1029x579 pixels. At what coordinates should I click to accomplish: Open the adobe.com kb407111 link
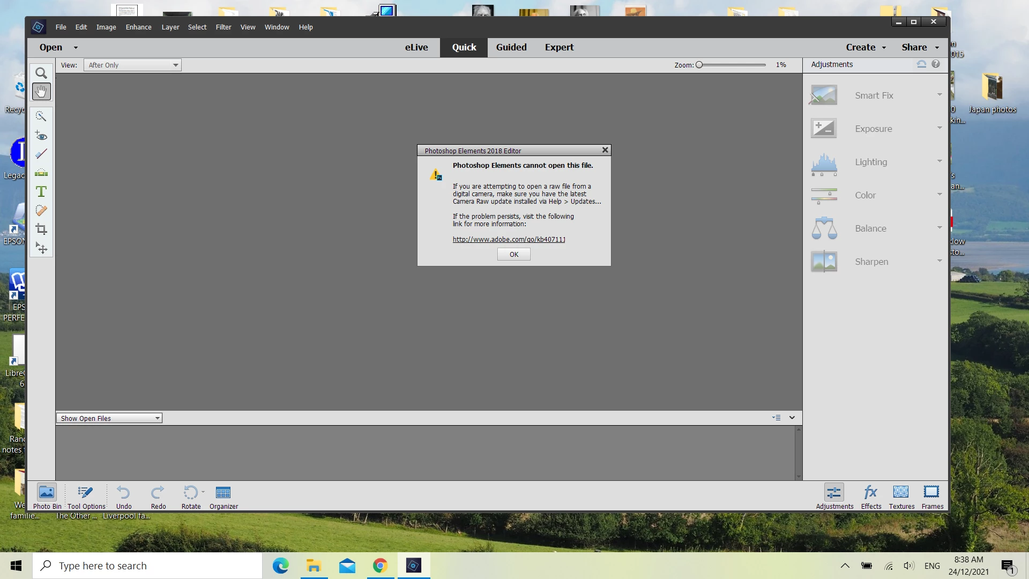[509, 239]
